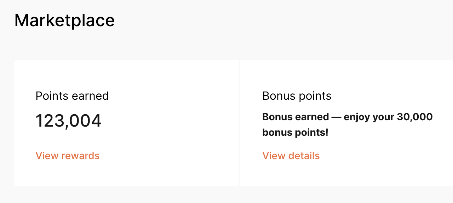The width and height of the screenshot is (453, 203).
Task: Select the Points earned label
Action: point(72,96)
